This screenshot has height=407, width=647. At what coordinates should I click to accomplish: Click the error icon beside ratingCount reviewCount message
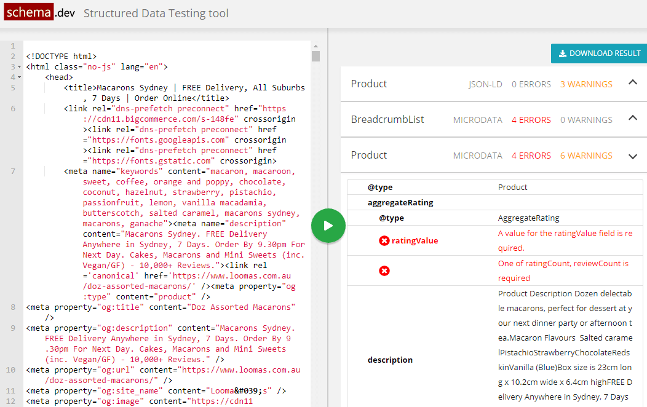[384, 271]
